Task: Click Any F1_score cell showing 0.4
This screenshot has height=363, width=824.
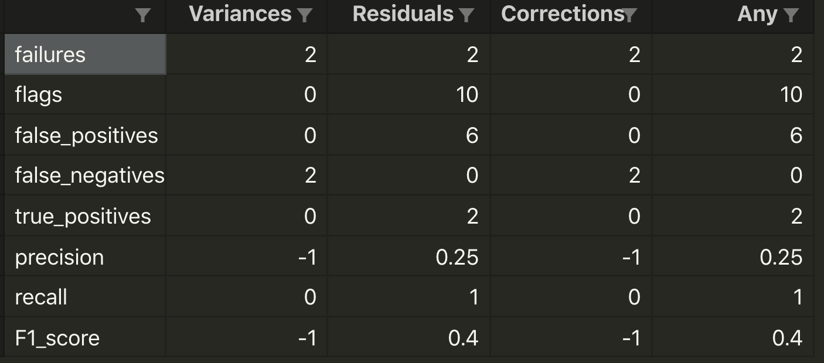Action: click(x=733, y=338)
